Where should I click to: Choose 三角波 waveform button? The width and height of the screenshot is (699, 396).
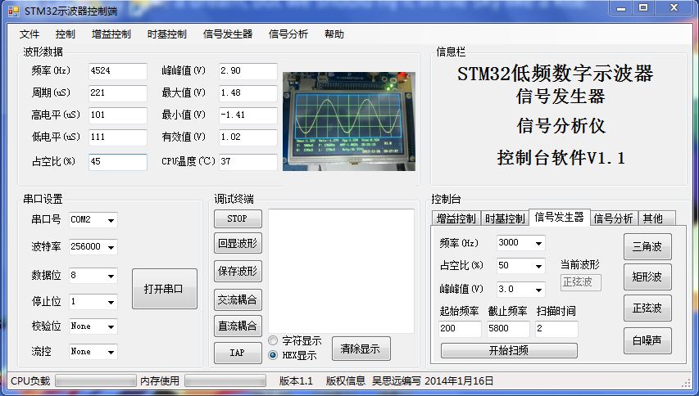click(x=647, y=246)
